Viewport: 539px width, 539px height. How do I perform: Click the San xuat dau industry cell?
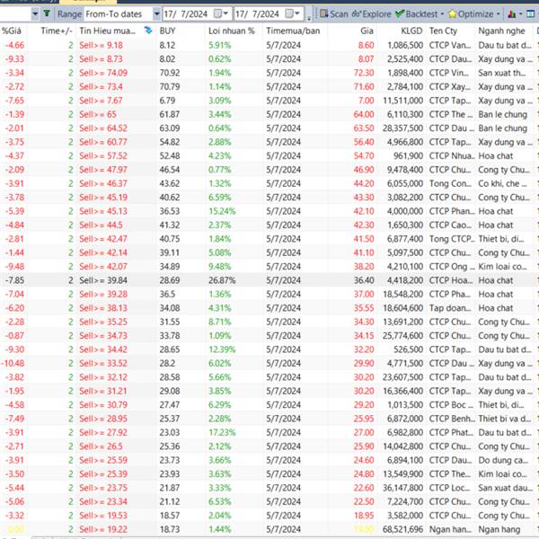click(505, 488)
